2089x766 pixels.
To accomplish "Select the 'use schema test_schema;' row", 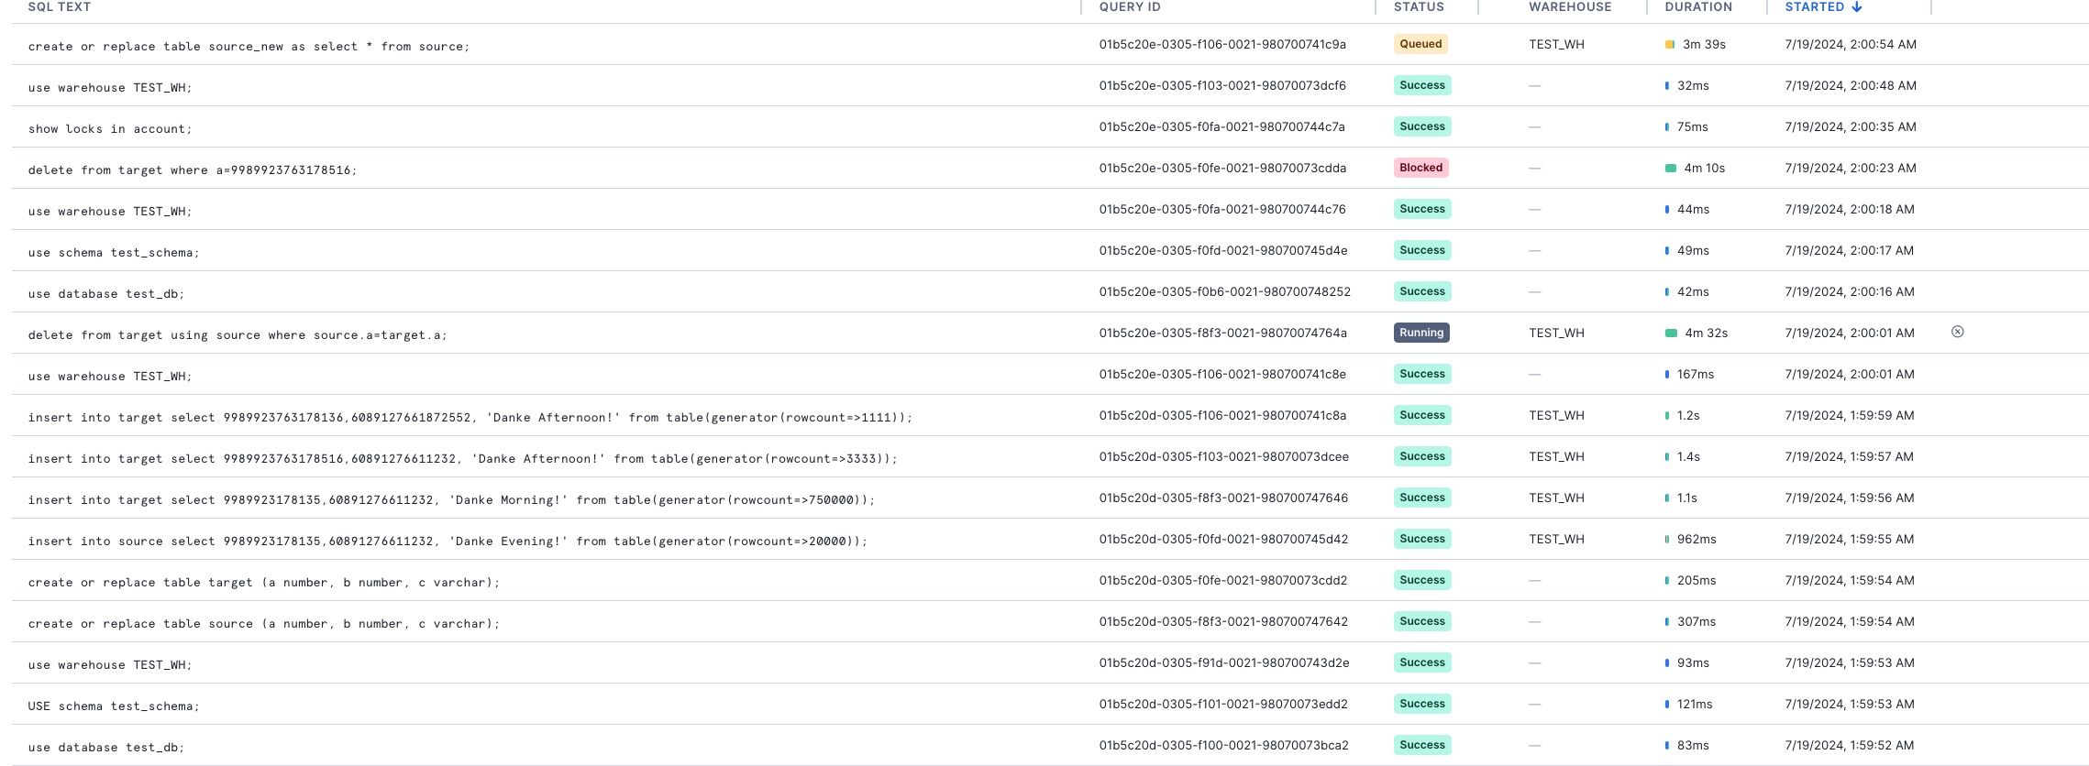I will click(1050, 250).
